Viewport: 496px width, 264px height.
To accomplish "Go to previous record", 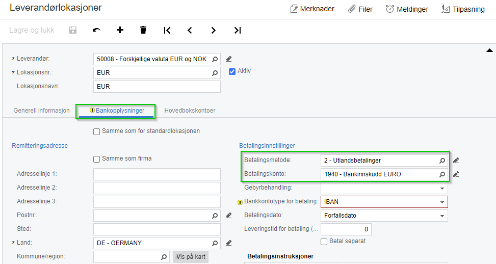I will (x=190, y=30).
